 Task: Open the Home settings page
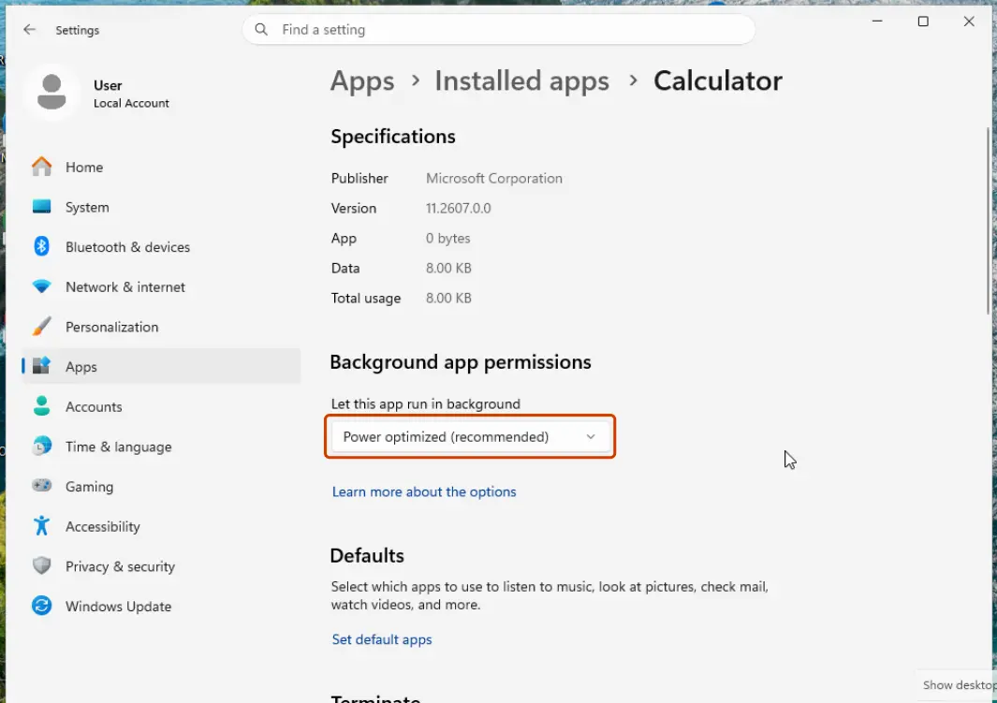[162, 168]
